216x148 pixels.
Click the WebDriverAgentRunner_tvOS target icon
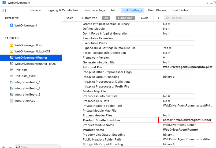pos(11,64)
